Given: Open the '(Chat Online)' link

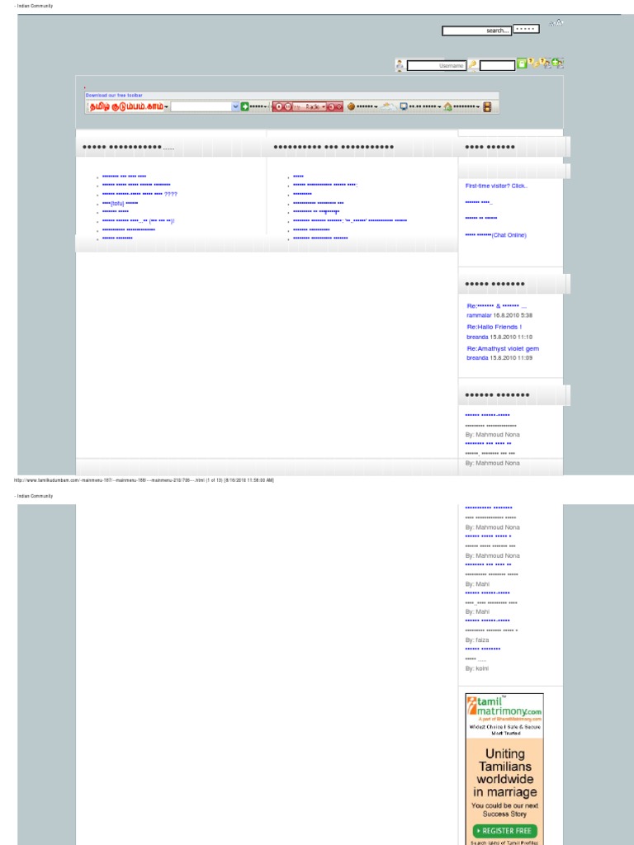Looking at the screenshot, I should click(x=509, y=235).
